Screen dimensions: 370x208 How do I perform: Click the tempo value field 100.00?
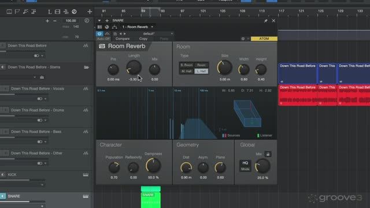pos(71,21)
